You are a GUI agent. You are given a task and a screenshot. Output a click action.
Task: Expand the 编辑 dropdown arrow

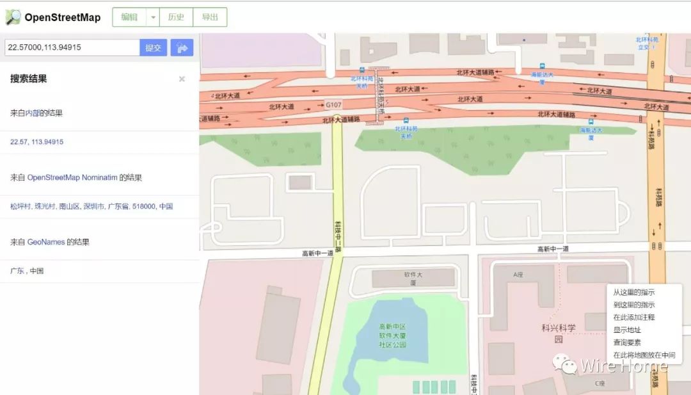coord(153,17)
